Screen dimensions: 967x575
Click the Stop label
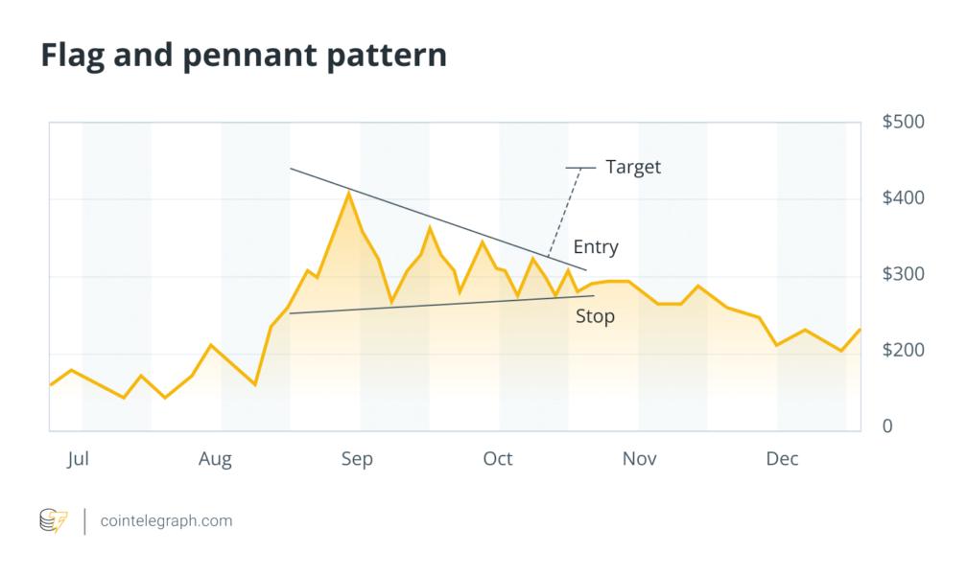coord(595,316)
